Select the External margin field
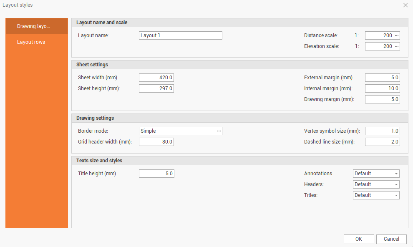413x247 pixels. pos(382,78)
